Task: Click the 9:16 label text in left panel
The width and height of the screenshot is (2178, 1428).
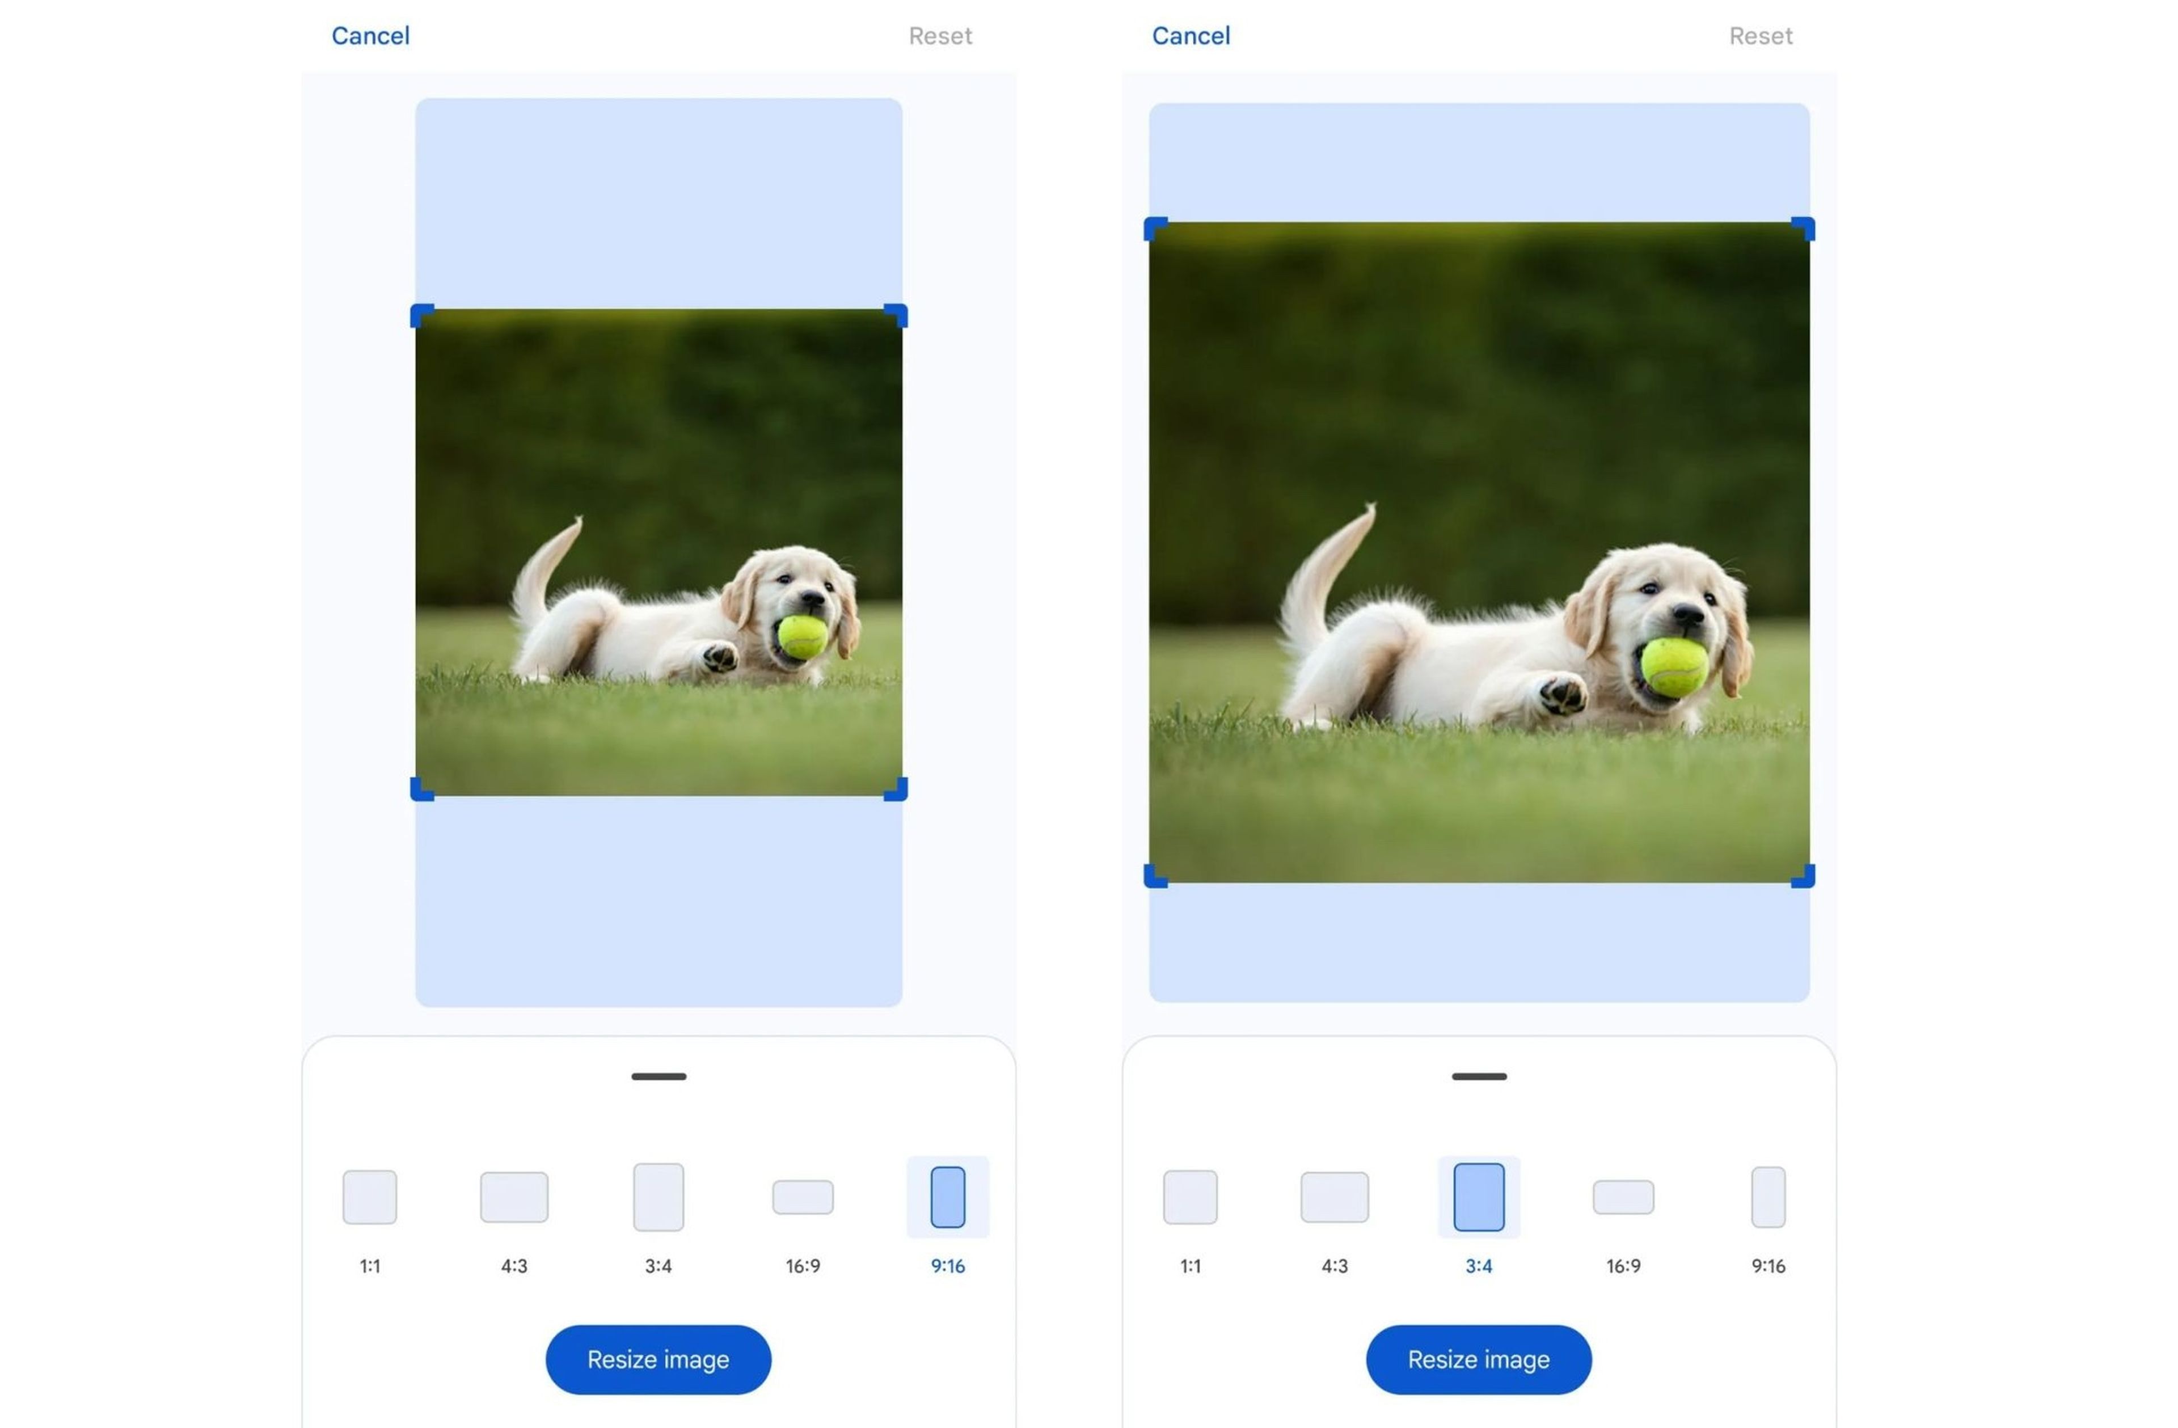Action: [x=948, y=1266]
